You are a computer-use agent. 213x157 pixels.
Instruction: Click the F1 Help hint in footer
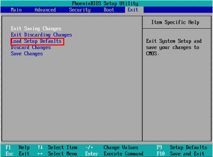17,148
